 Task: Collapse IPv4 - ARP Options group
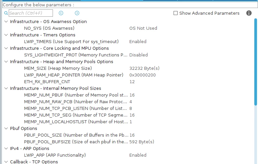tap(6, 148)
